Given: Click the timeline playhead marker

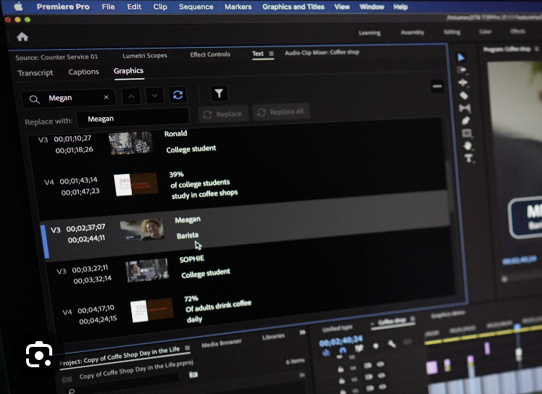Looking at the screenshot, I should coord(517,327).
